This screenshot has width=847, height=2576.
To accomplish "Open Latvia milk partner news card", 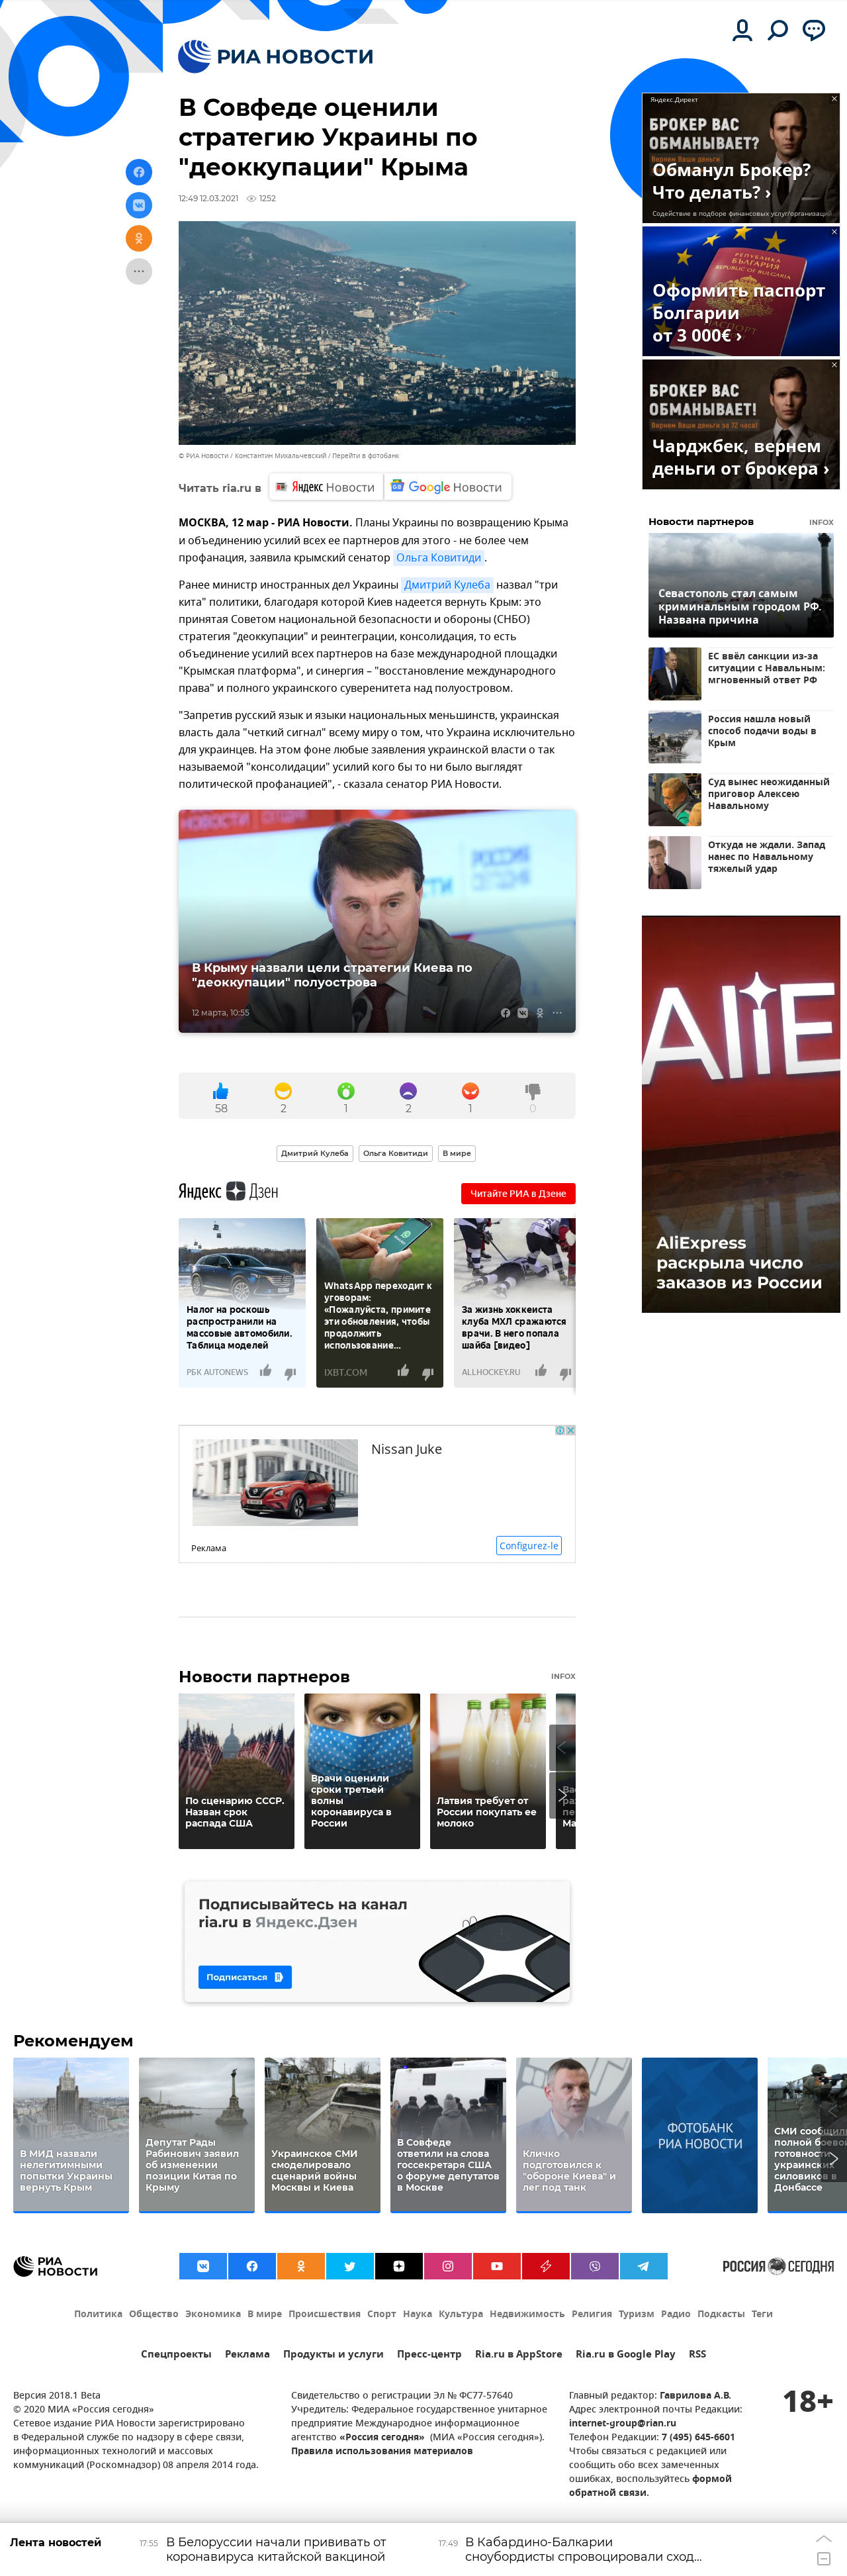I will tap(487, 1770).
